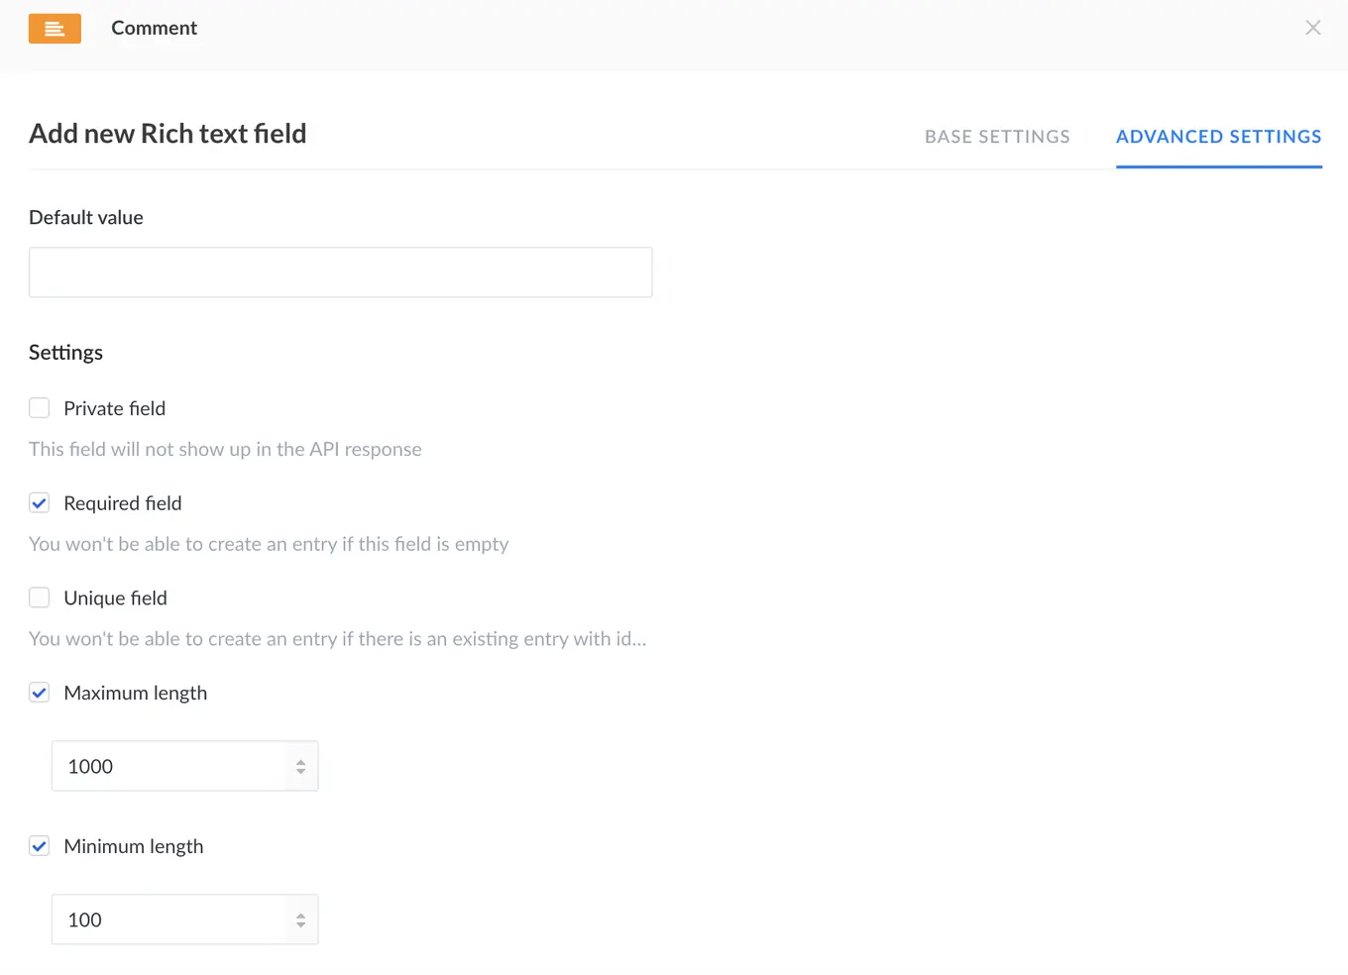Click the Settings section heading
The width and height of the screenshot is (1348, 975).
point(65,352)
